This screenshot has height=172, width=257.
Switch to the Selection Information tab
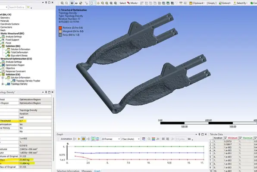68,171
